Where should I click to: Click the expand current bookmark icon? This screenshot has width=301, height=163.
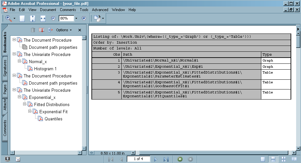[50, 30]
